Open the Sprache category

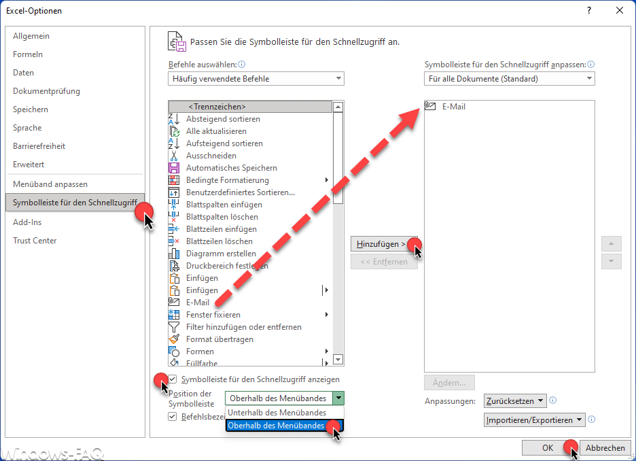(x=75, y=127)
